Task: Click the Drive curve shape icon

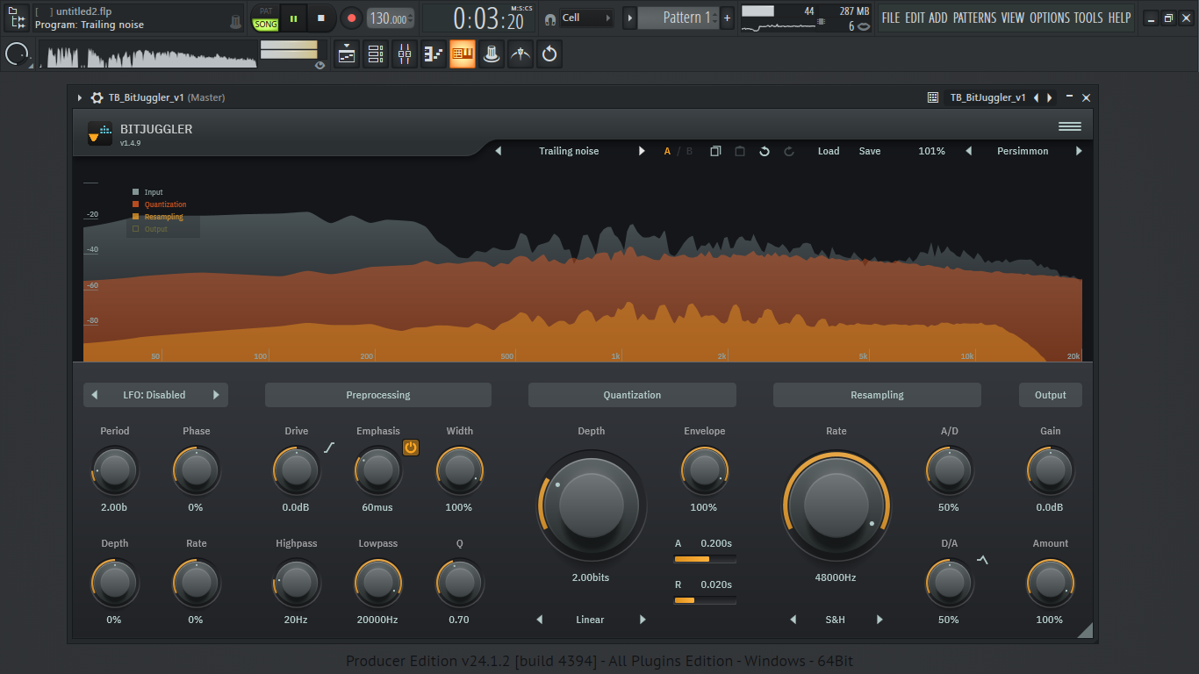Action: tap(329, 448)
